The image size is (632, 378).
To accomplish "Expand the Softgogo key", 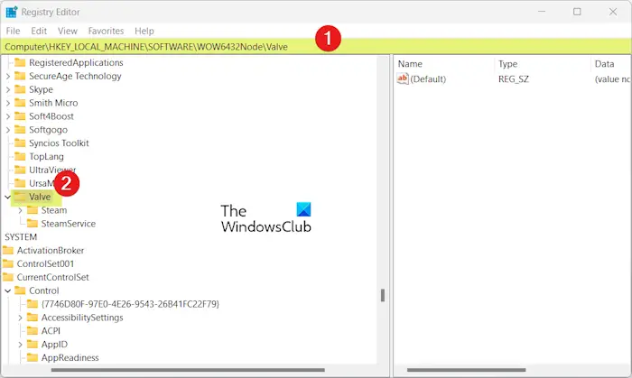I will click(x=7, y=130).
